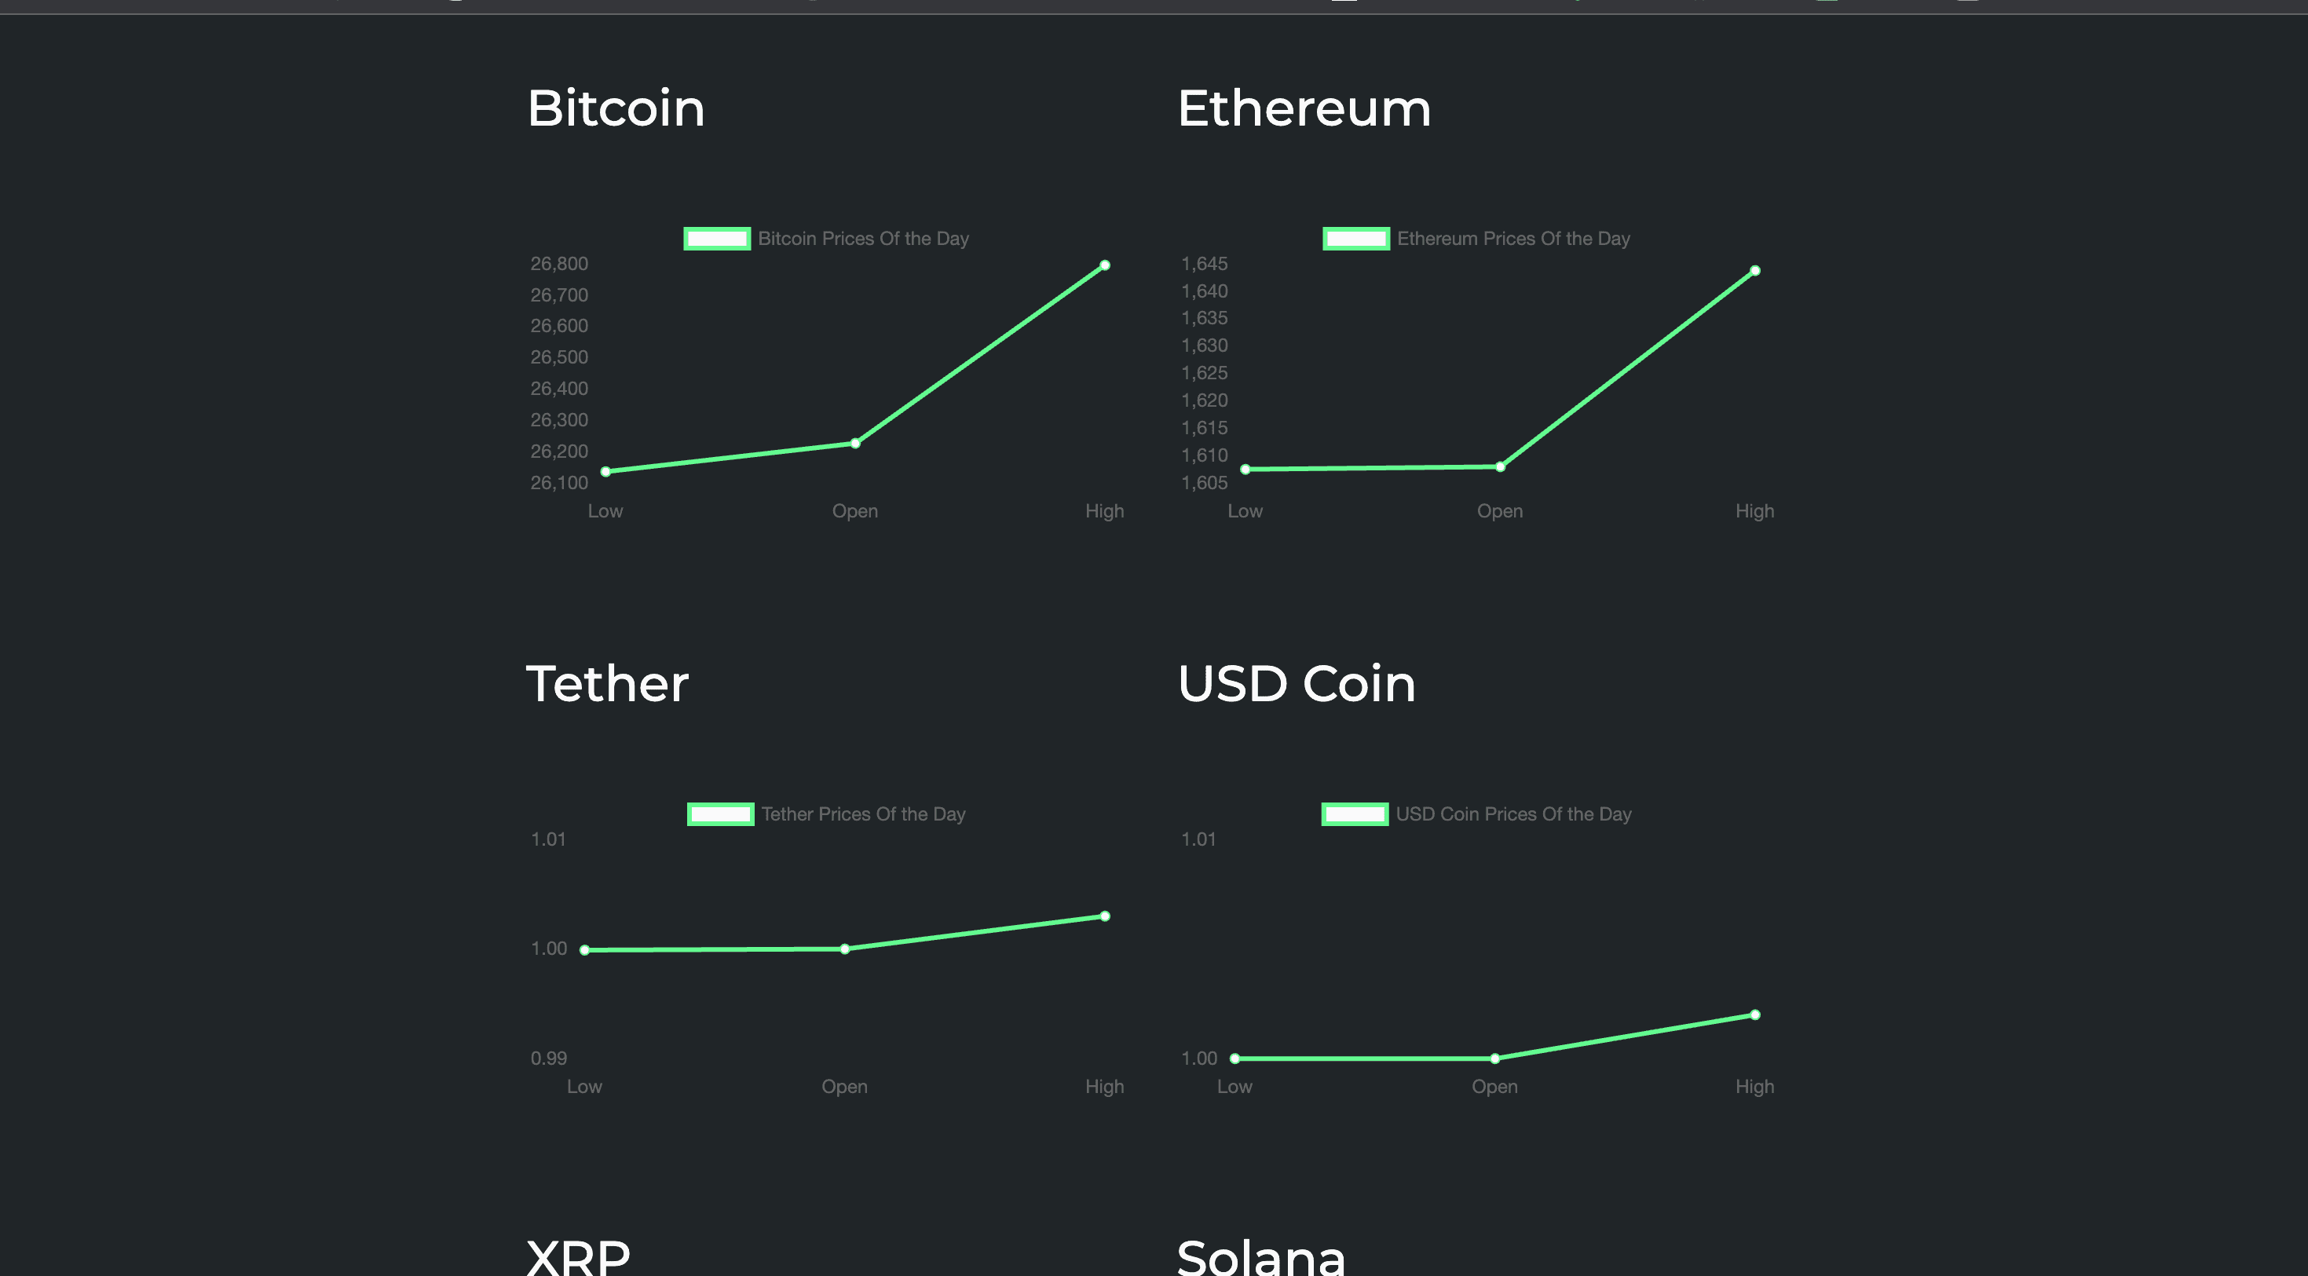Click Ethereum chart High data point
This screenshot has height=1276, width=2308.
(x=1755, y=271)
